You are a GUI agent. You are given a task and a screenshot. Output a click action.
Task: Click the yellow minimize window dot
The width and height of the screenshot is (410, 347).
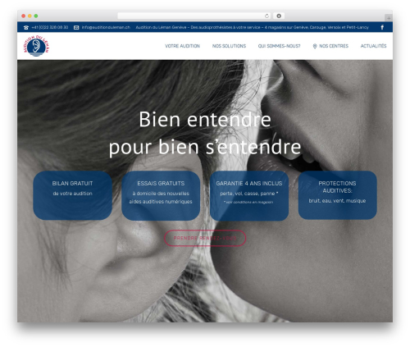pos(30,16)
